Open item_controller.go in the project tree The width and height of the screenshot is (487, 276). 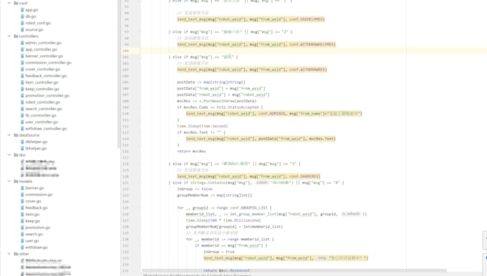(x=42, y=82)
